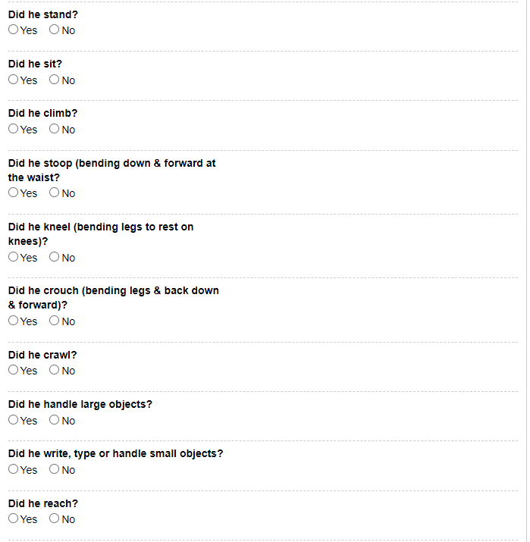This screenshot has width=530, height=542.
Task: Mark Yes for Did he climb
Action: (14, 129)
